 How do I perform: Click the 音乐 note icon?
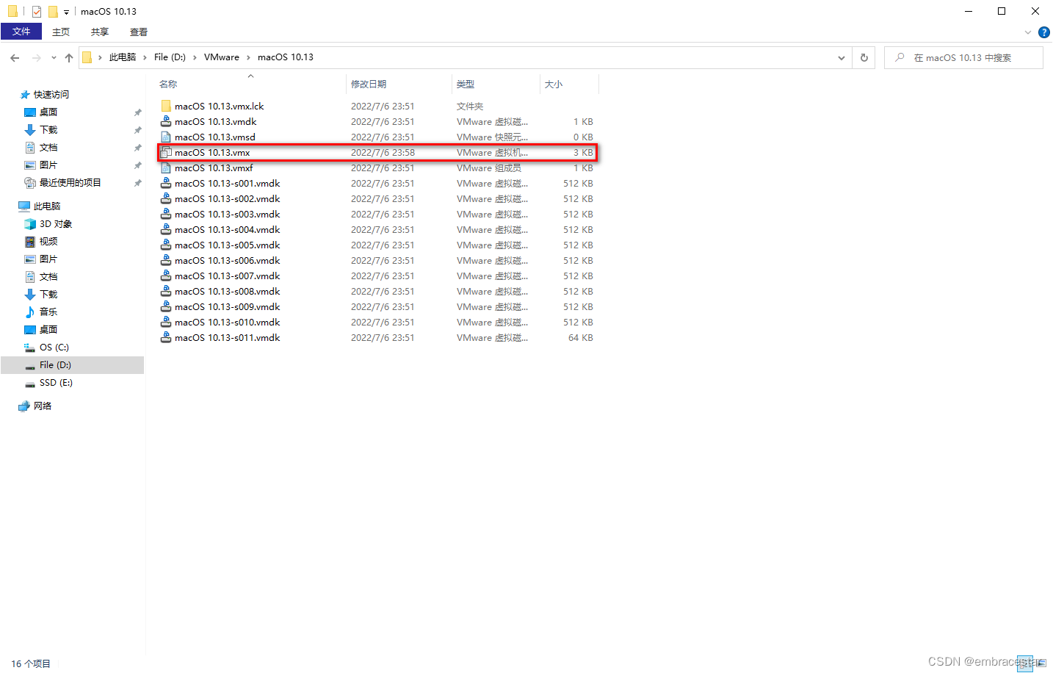(x=30, y=312)
